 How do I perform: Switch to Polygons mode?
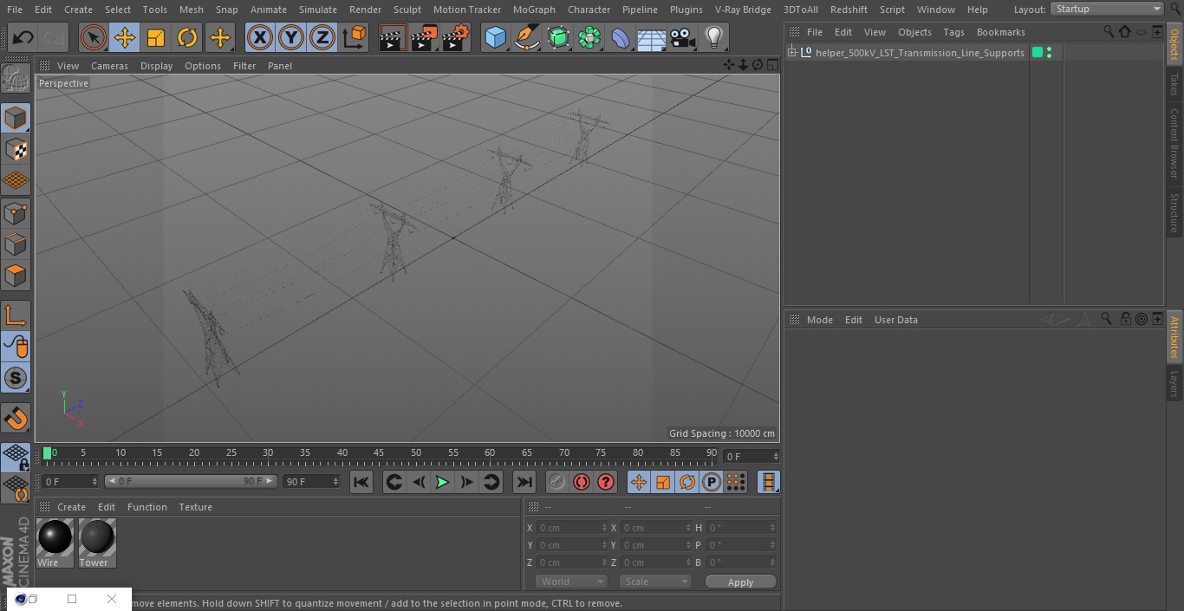(16, 276)
